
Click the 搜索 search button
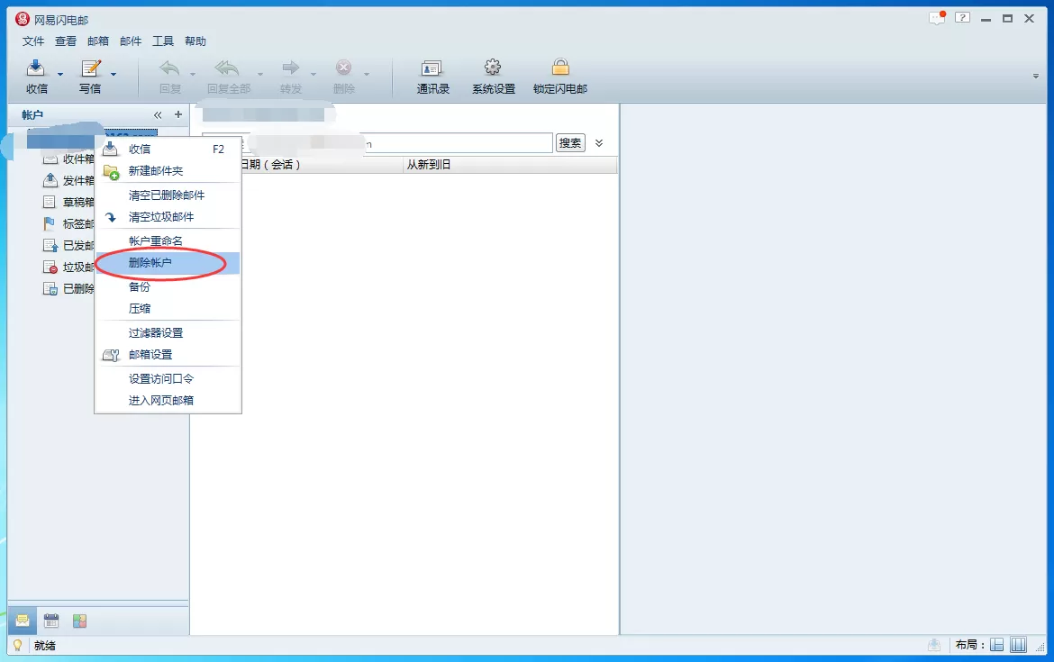570,142
